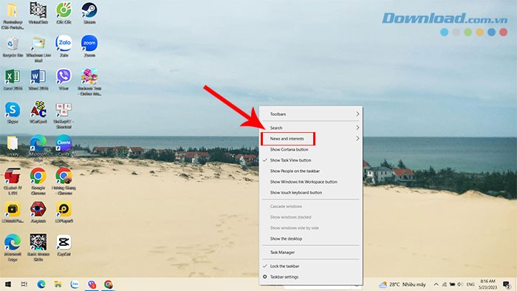Open the Basic Mouse Skills shortcut
This screenshot has height=291, width=517.
38,248
